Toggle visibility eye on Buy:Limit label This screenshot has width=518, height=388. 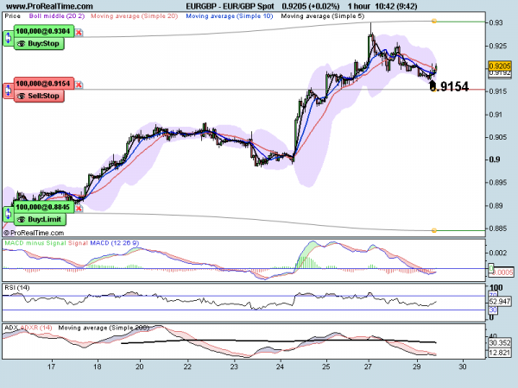(x=21, y=219)
